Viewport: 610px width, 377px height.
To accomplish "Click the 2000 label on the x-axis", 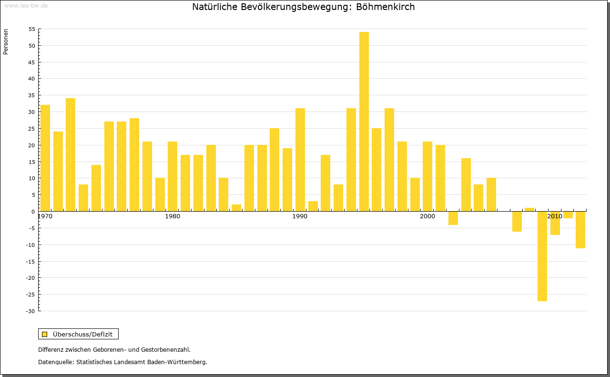I will click(427, 216).
